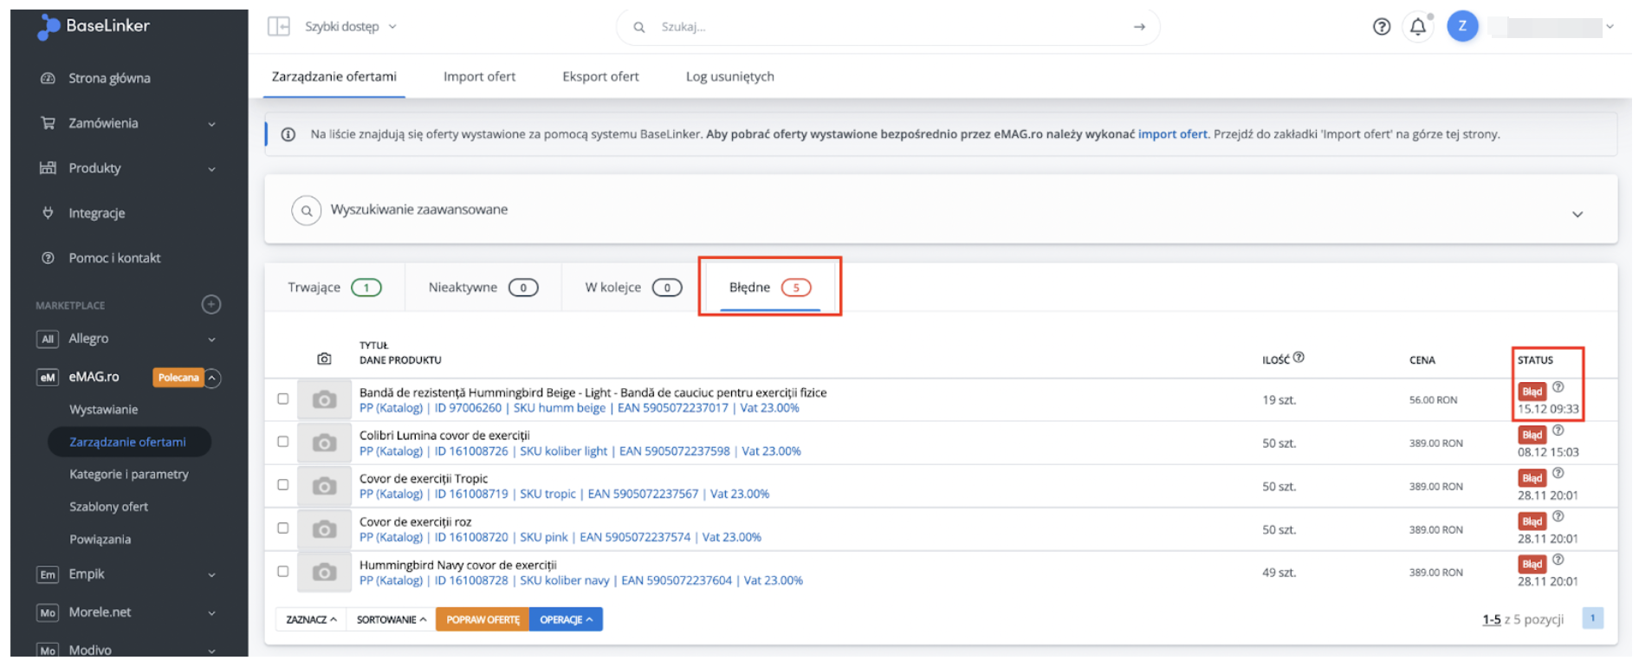This screenshot has height=667, width=1639.
Task: Go to page 1 of results
Action: (1592, 618)
